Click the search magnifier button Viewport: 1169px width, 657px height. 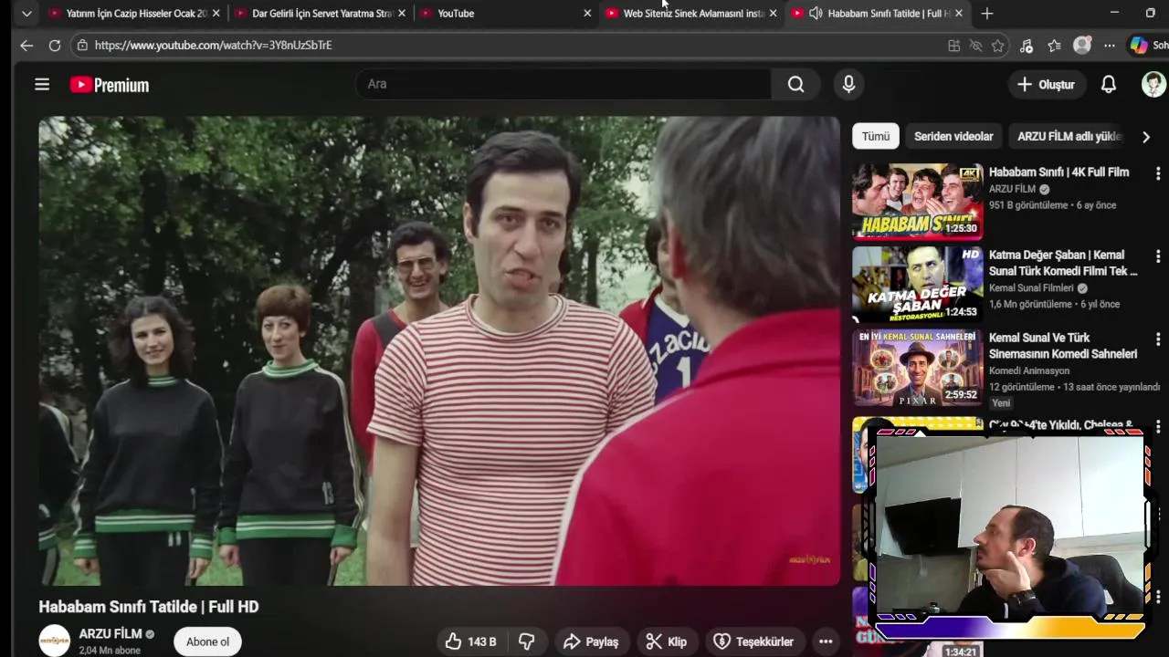tap(795, 84)
